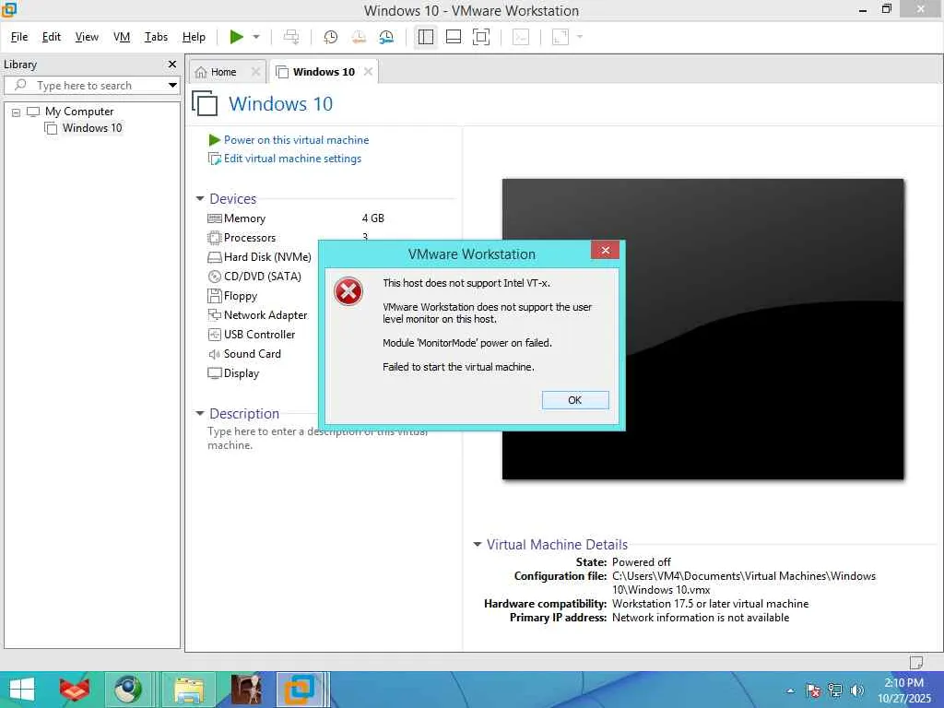Select the Network Adapter device

(265, 315)
